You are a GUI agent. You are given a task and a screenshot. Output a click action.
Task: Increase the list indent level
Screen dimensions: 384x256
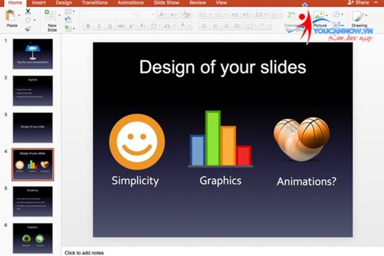click(246, 15)
